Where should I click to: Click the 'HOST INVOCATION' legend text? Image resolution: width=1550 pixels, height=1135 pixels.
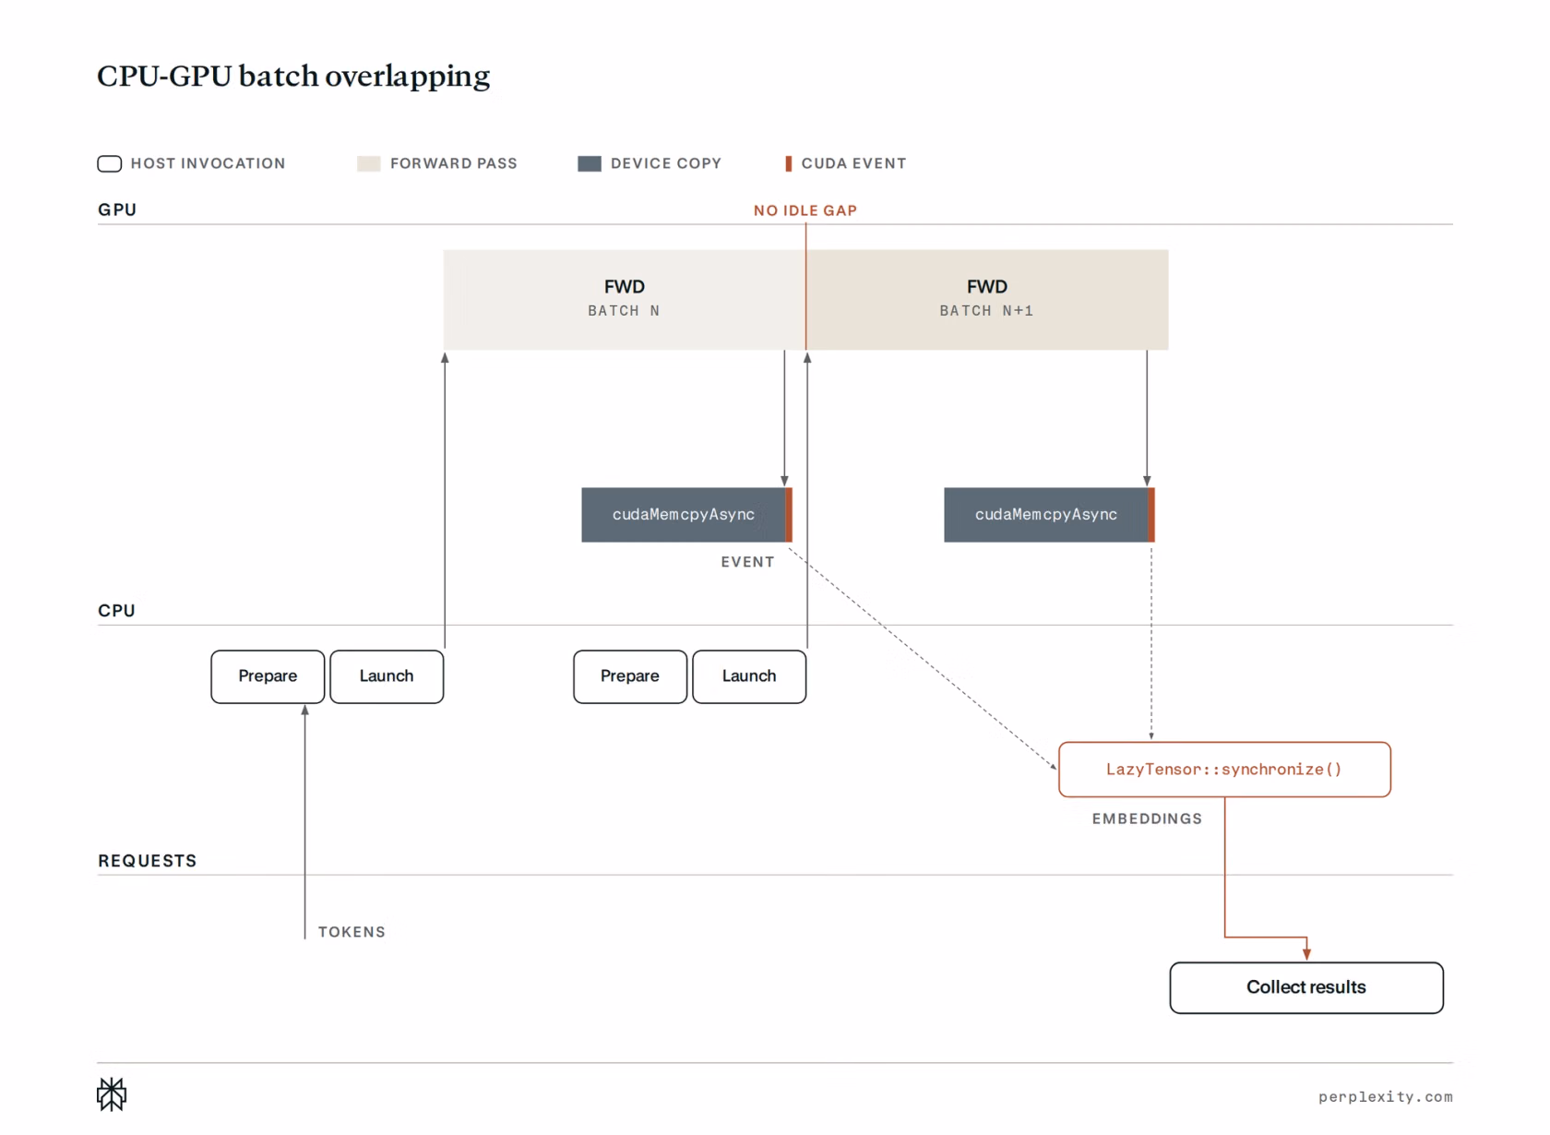click(x=208, y=163)
